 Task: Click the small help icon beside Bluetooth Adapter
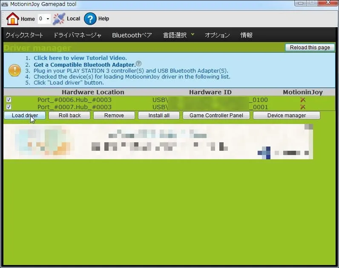[139, 63]
